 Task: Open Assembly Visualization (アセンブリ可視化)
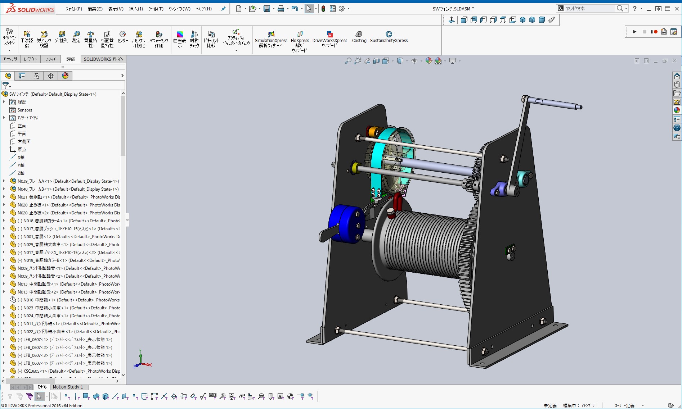(139, 39)
